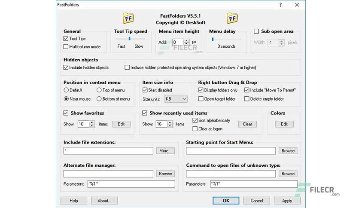Image resolution: width=359 pixels, height=208 pixels.
Task: Click the unknown type command path field
Action: point(231,174)
